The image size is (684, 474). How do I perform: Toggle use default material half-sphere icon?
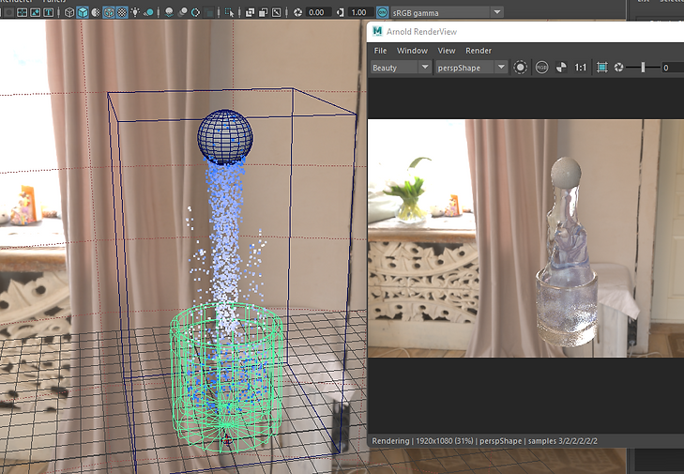click(96, 12)
